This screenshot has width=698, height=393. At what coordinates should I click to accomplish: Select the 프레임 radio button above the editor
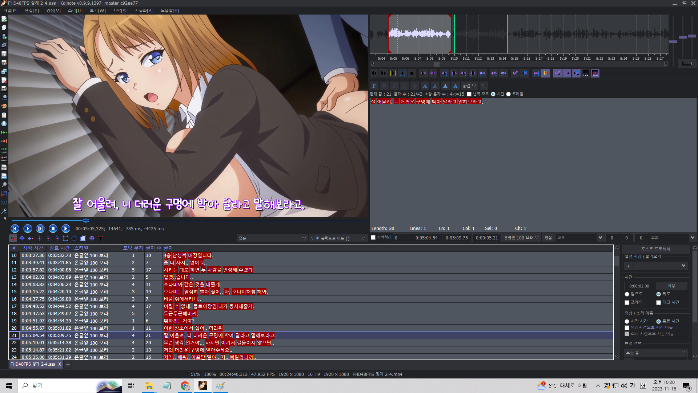coord(508,94)
